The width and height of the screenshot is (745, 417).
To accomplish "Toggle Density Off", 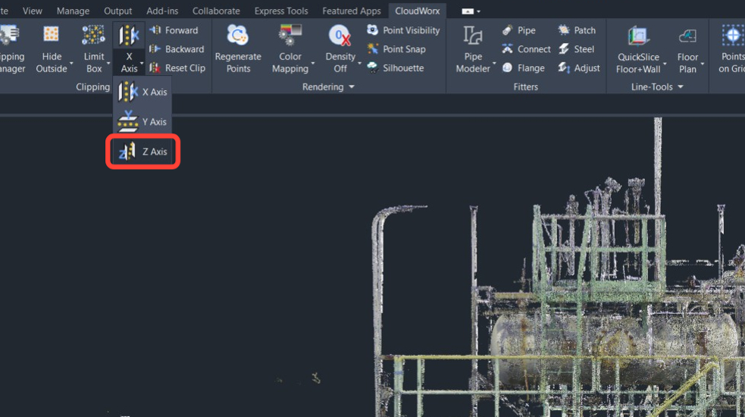I will pyautogui.click(x=340, y=49).
